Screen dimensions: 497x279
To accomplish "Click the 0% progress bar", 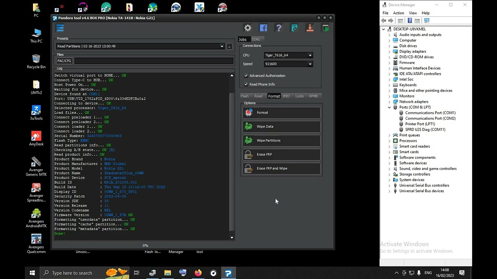I will 145,245.
